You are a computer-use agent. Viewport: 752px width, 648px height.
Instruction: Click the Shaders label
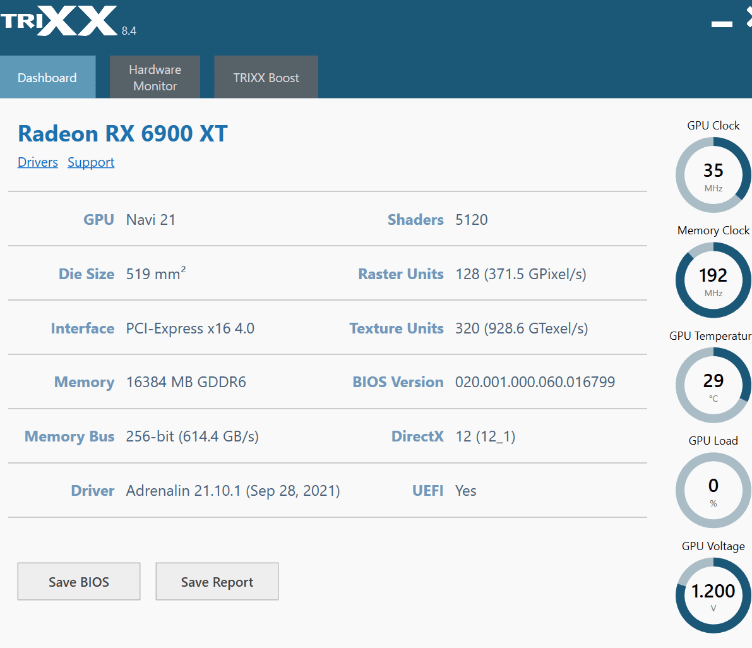pos(416,220)
